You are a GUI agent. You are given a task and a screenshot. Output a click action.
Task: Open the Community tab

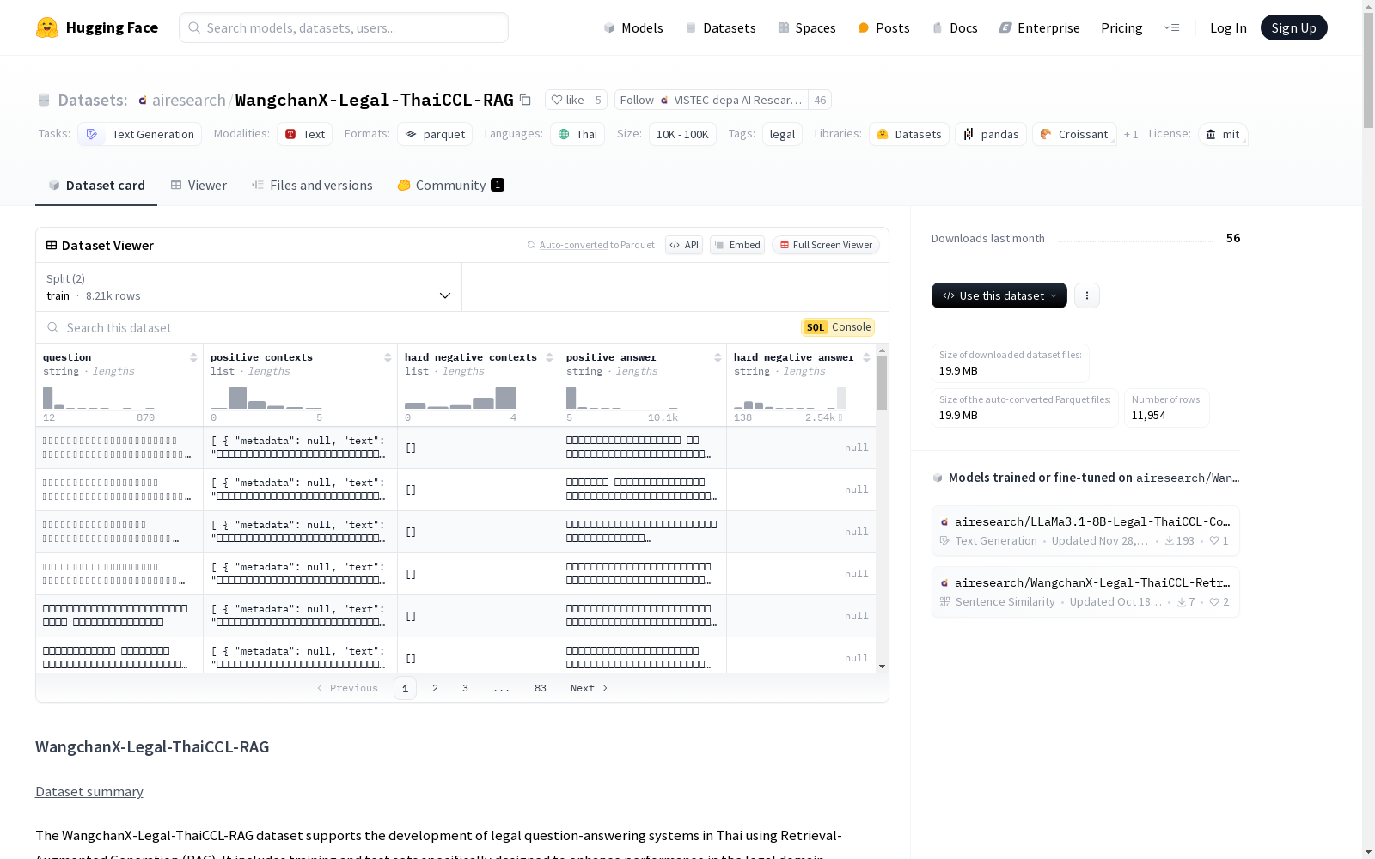coord(450,185)
